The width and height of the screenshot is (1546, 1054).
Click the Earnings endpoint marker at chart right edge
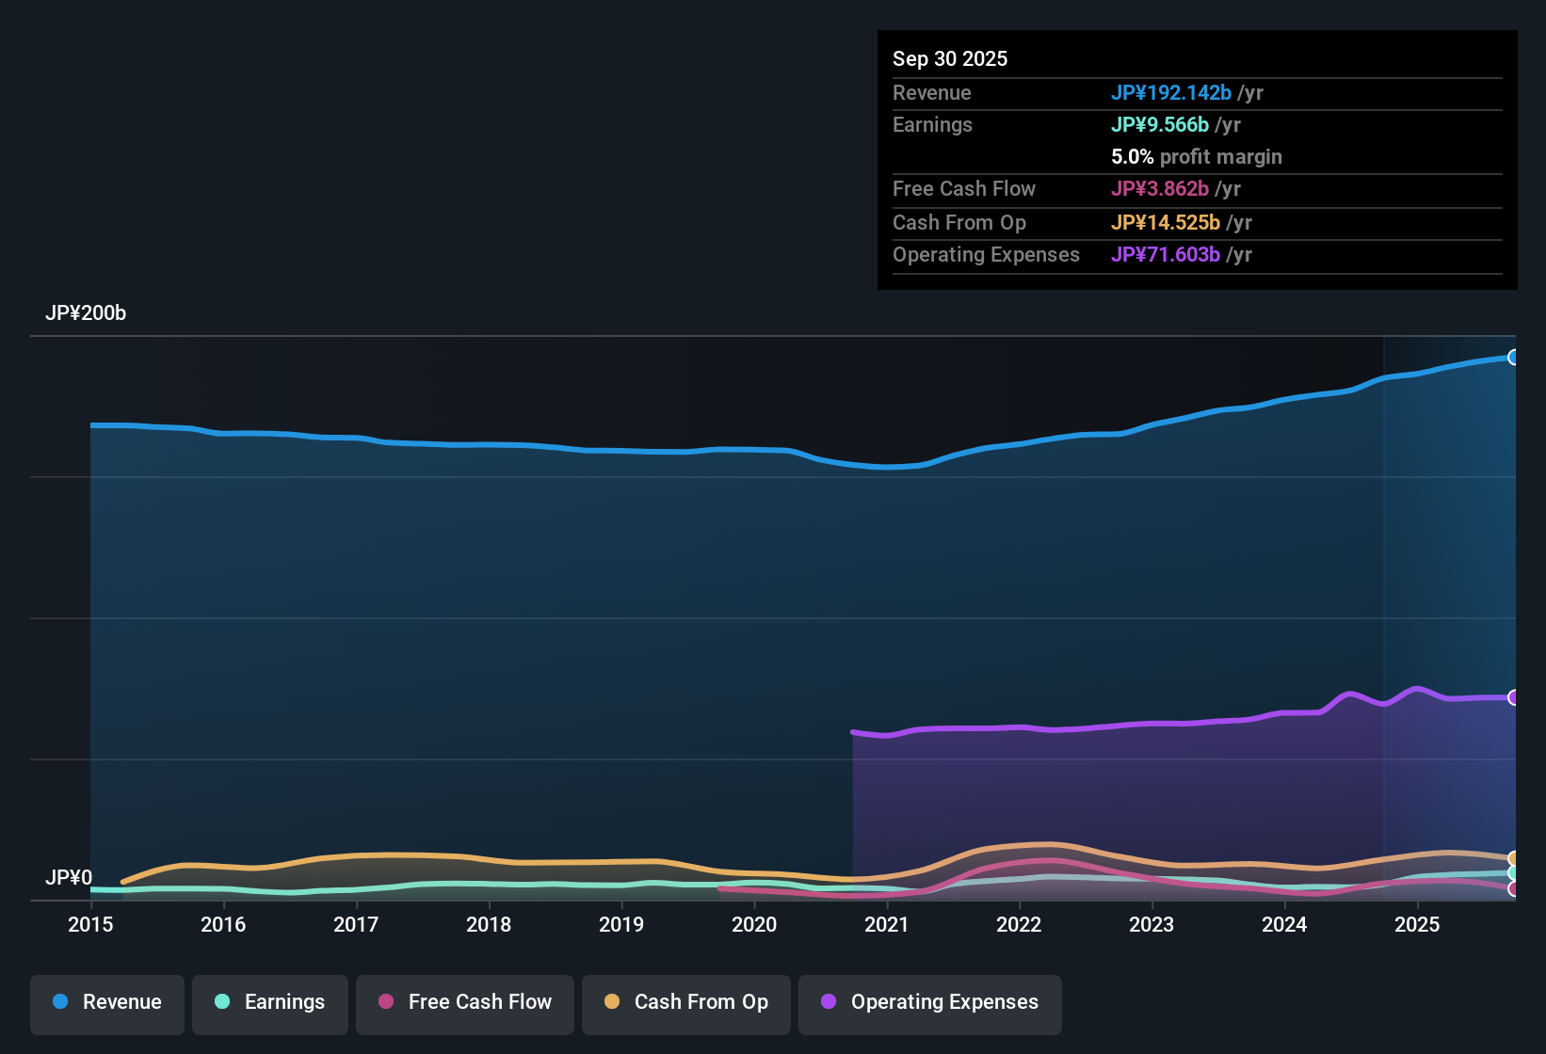[1513, 873]
